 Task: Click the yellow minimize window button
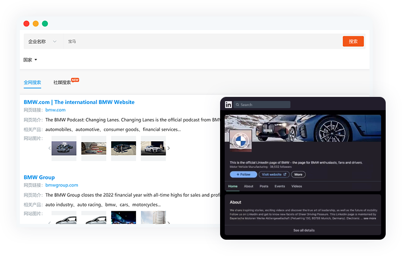tap(36, 23)
